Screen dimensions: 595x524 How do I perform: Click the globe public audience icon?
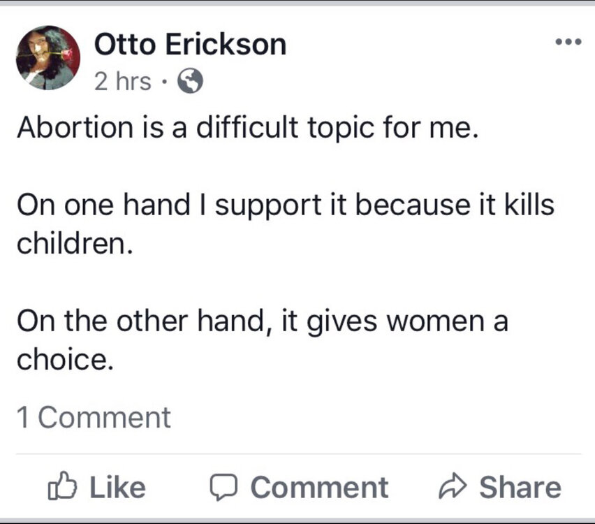(191, 82)
